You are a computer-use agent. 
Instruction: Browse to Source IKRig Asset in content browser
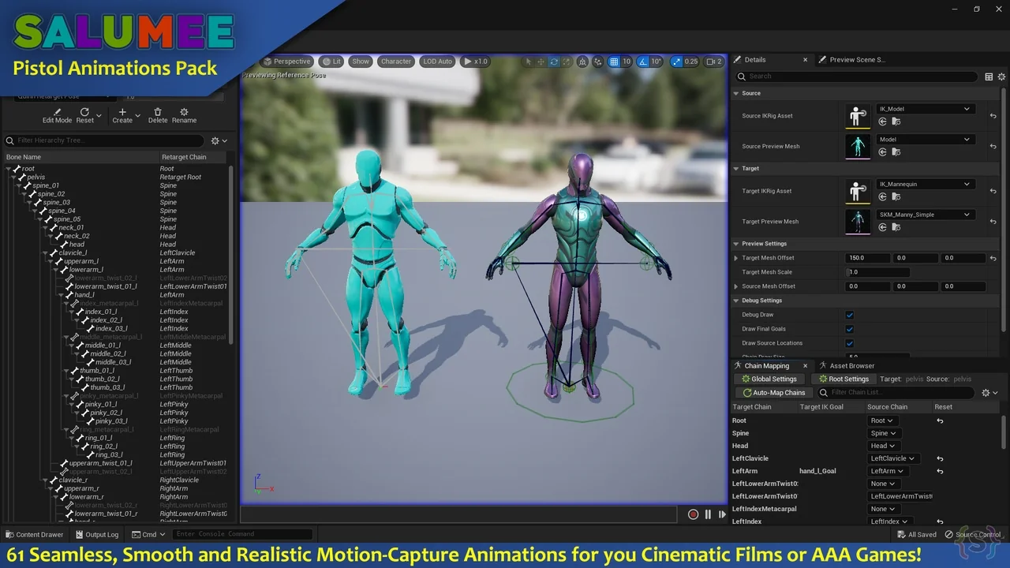(896, 122)
